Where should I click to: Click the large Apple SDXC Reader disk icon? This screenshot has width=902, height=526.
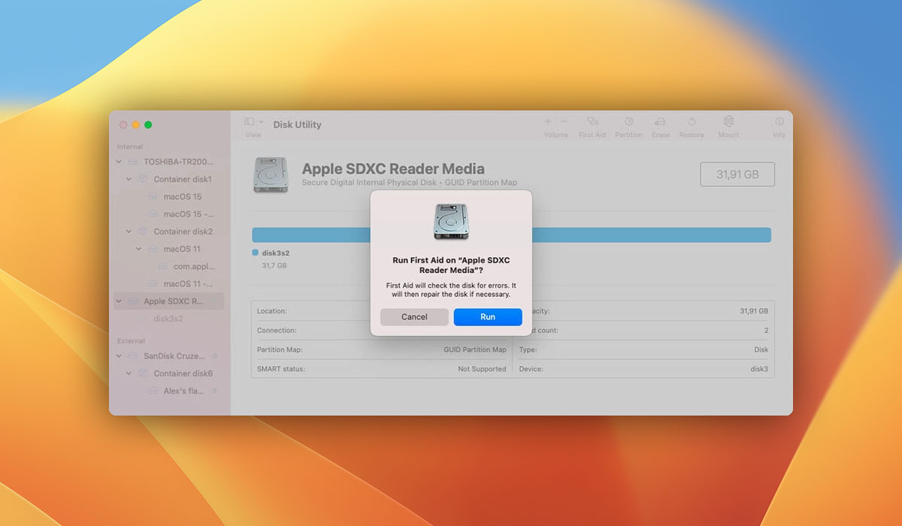click(x=271, y=174)
